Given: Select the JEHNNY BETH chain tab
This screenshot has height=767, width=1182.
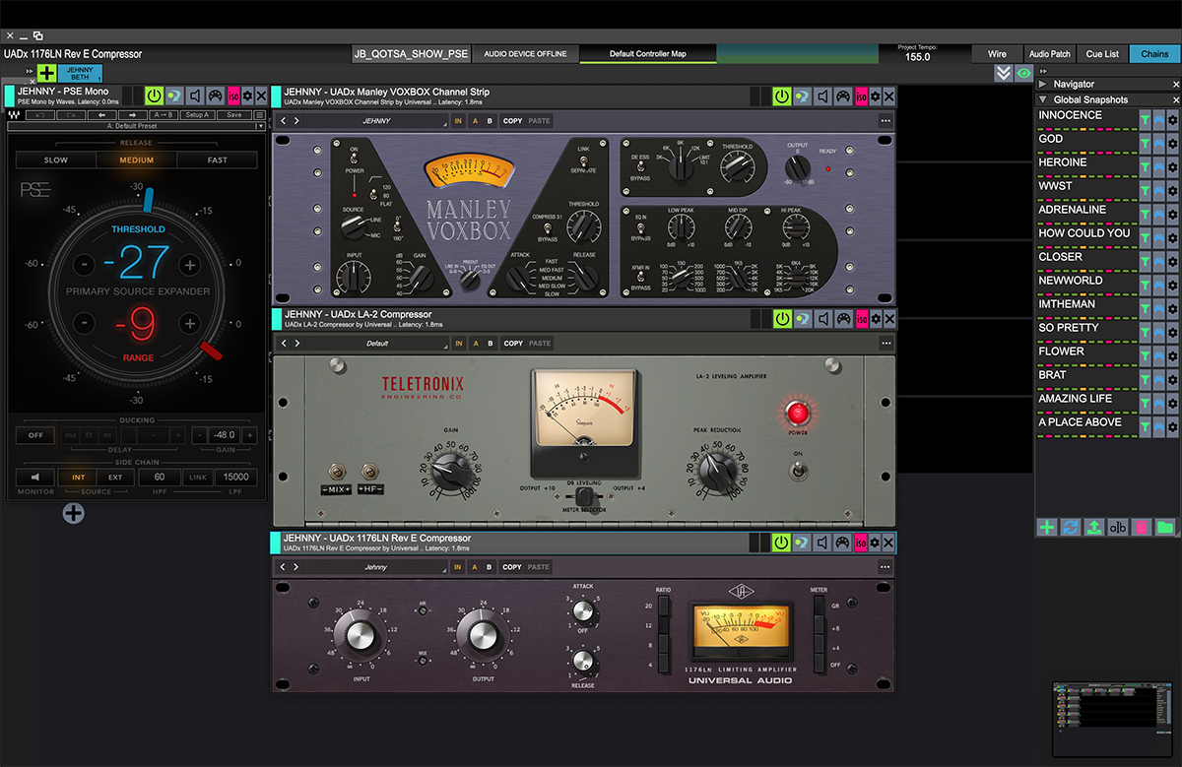Looking at the screenshot, I should [x=80, y=73].
